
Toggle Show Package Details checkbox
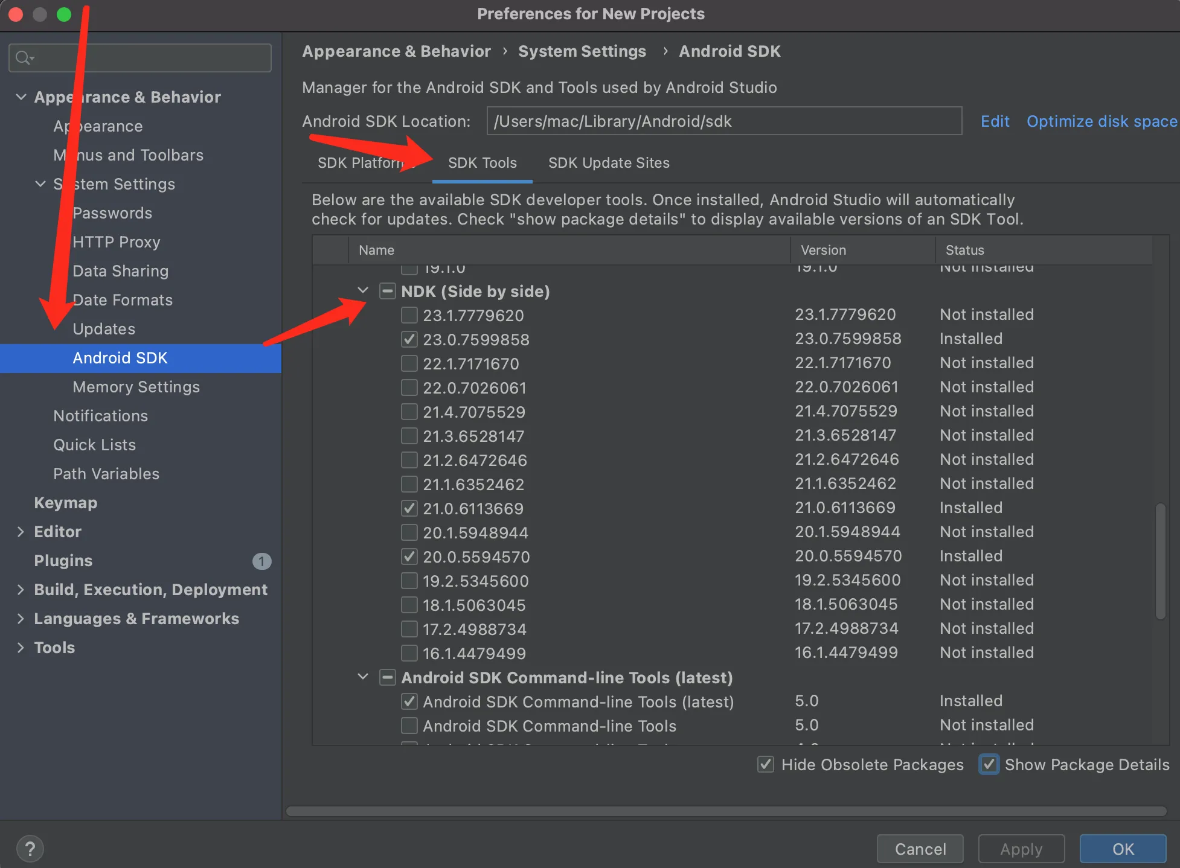point(989,765)
